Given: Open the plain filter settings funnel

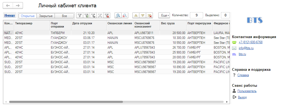Looking at the screenshot, I should pyautogui.click(x=80, y=16).
